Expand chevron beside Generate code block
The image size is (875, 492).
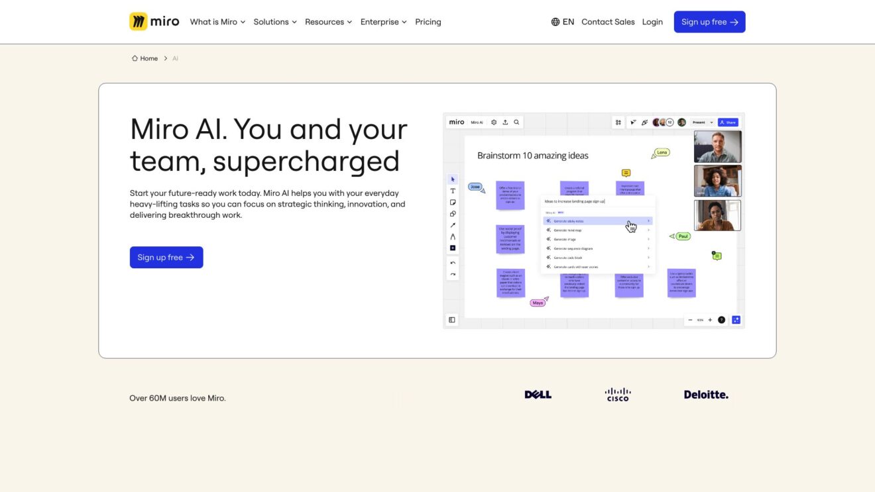[x=648, y=258]
